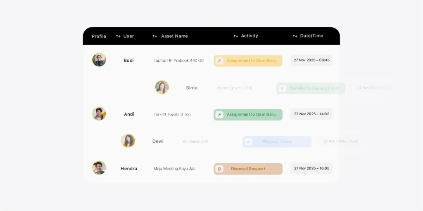Click the arrow icon in Sinta's transfer badge
Screen dimensions: 423x211
tap(282, 88)
